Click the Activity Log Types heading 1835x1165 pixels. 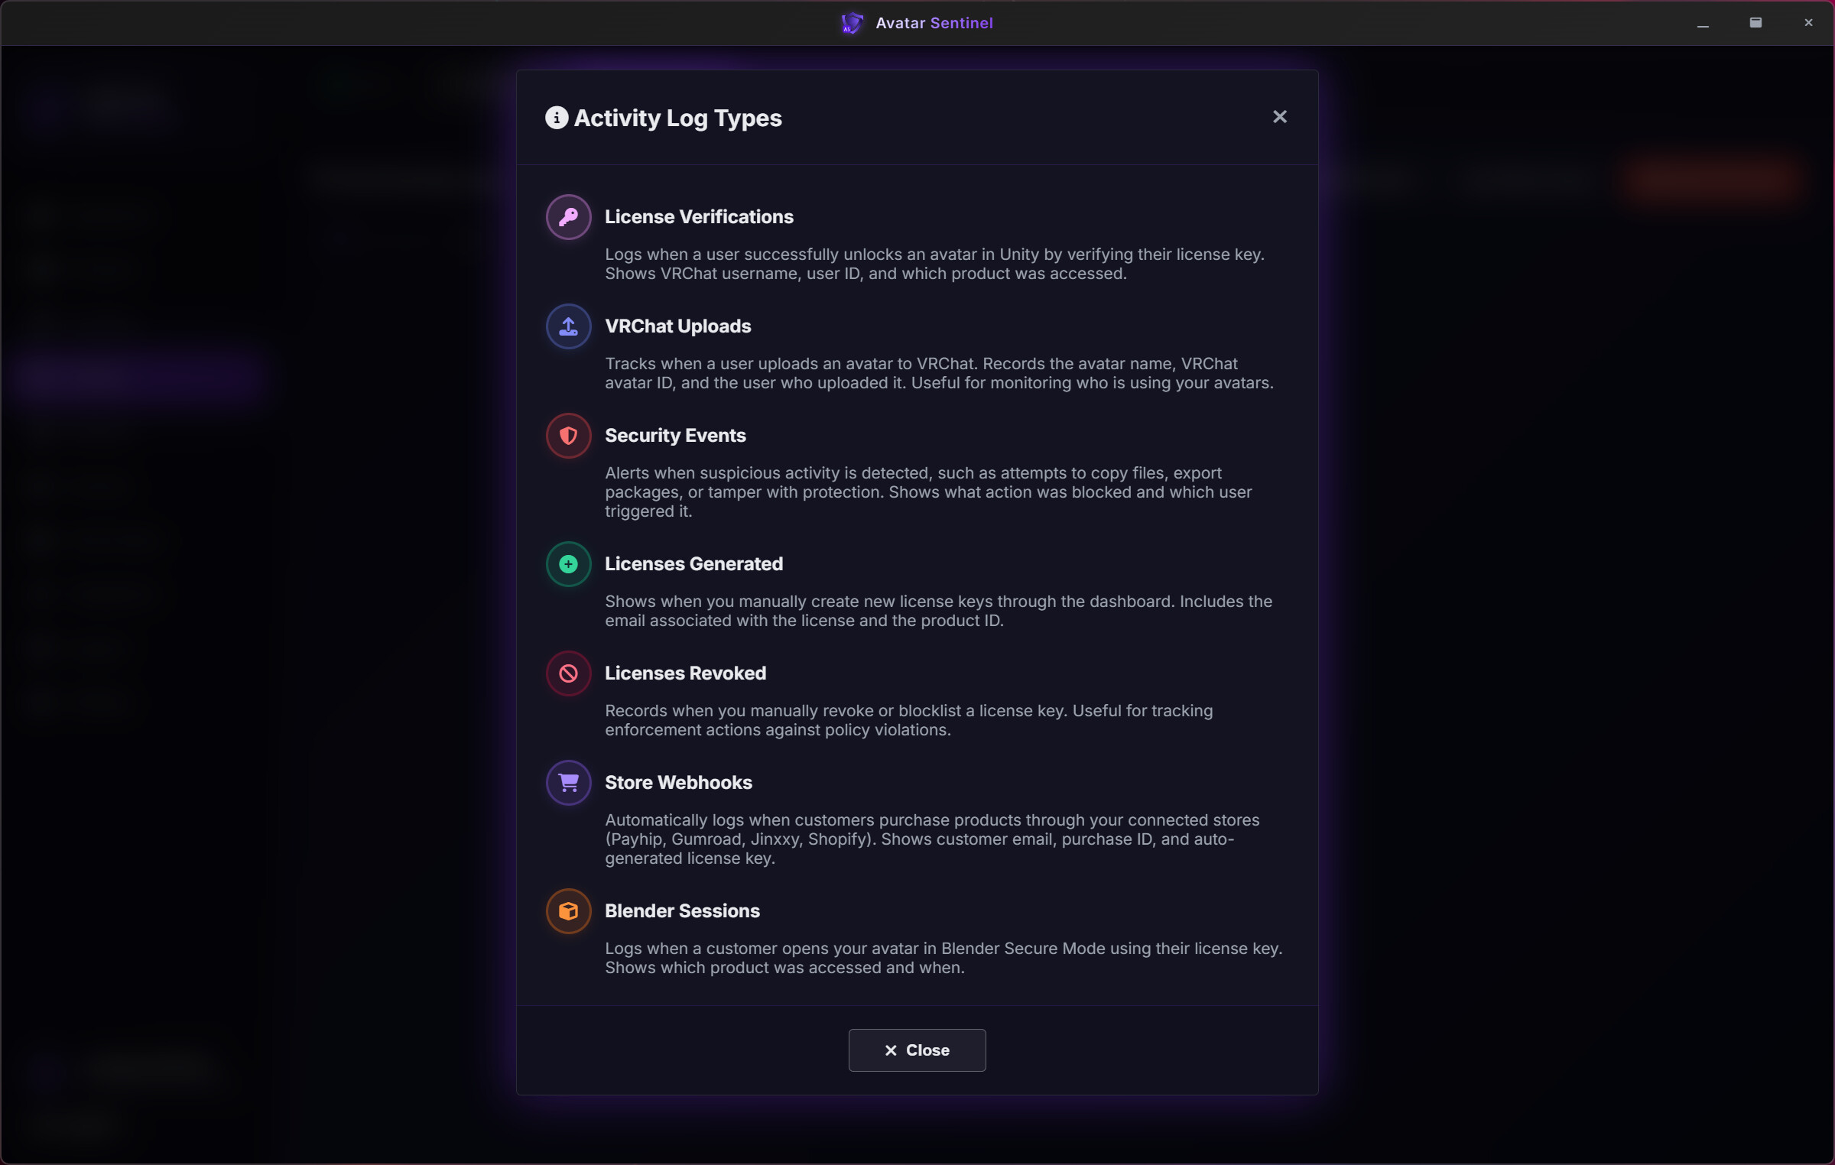(677, 118)
